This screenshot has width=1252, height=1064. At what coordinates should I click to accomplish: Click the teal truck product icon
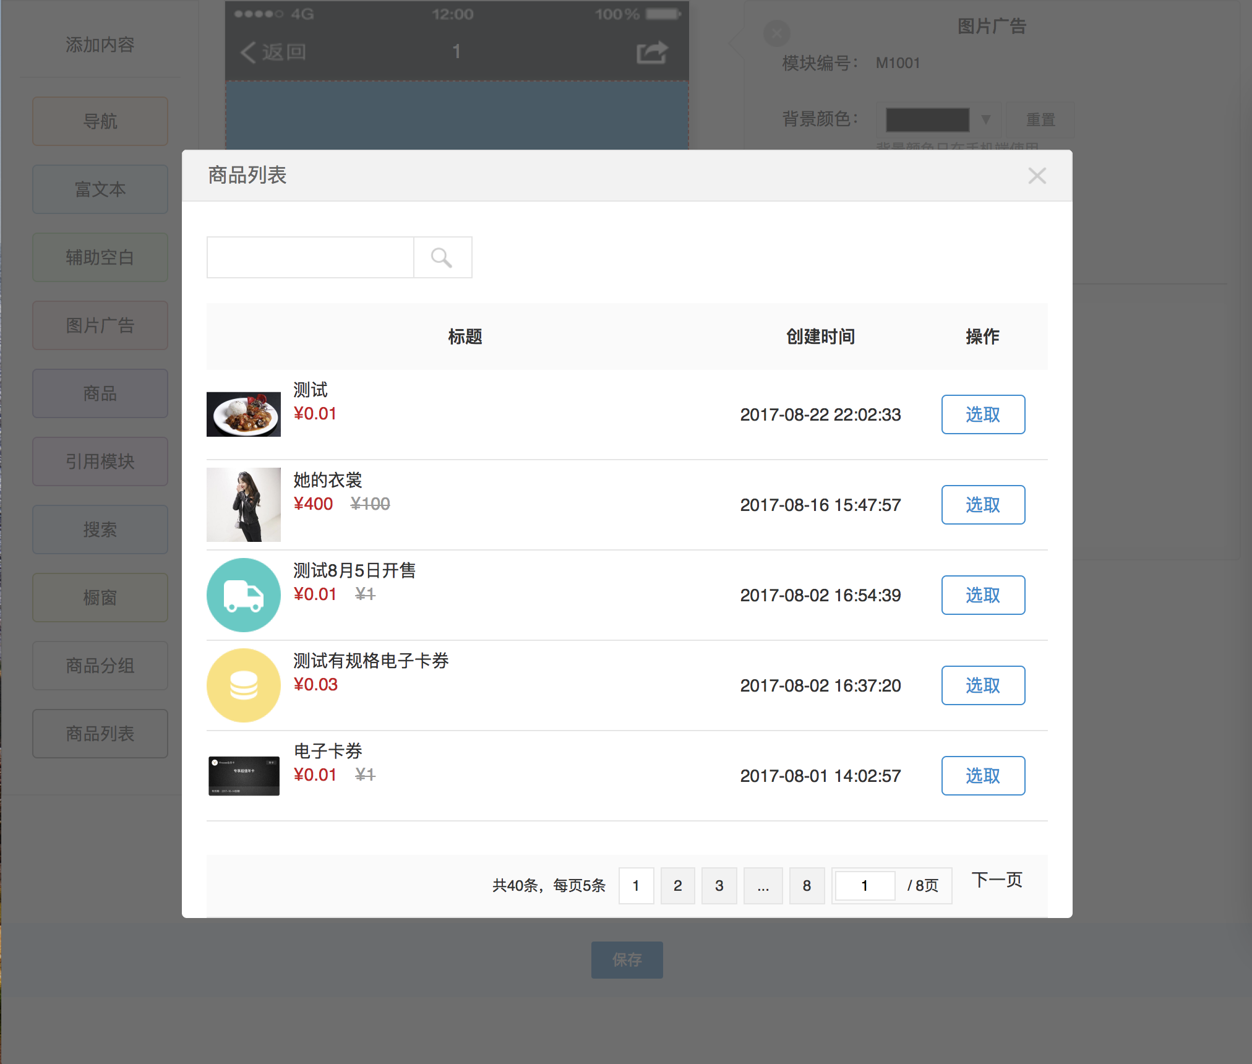pyautogui.click(x=244, y=595)
